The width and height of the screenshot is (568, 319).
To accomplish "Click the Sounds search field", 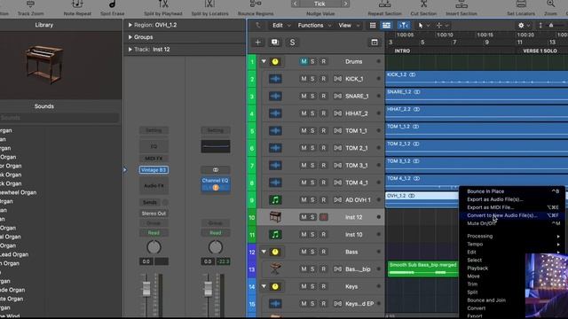I will tap(59, 118).
